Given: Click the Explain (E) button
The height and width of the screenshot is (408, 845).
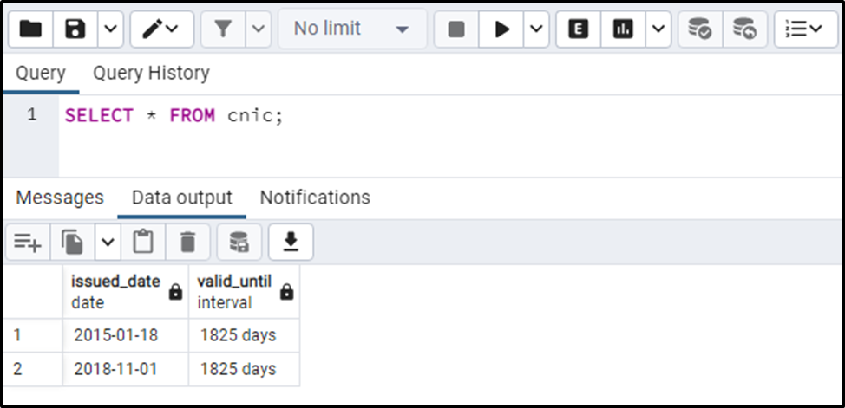Looking at the screenshot, I should point(579,29).
